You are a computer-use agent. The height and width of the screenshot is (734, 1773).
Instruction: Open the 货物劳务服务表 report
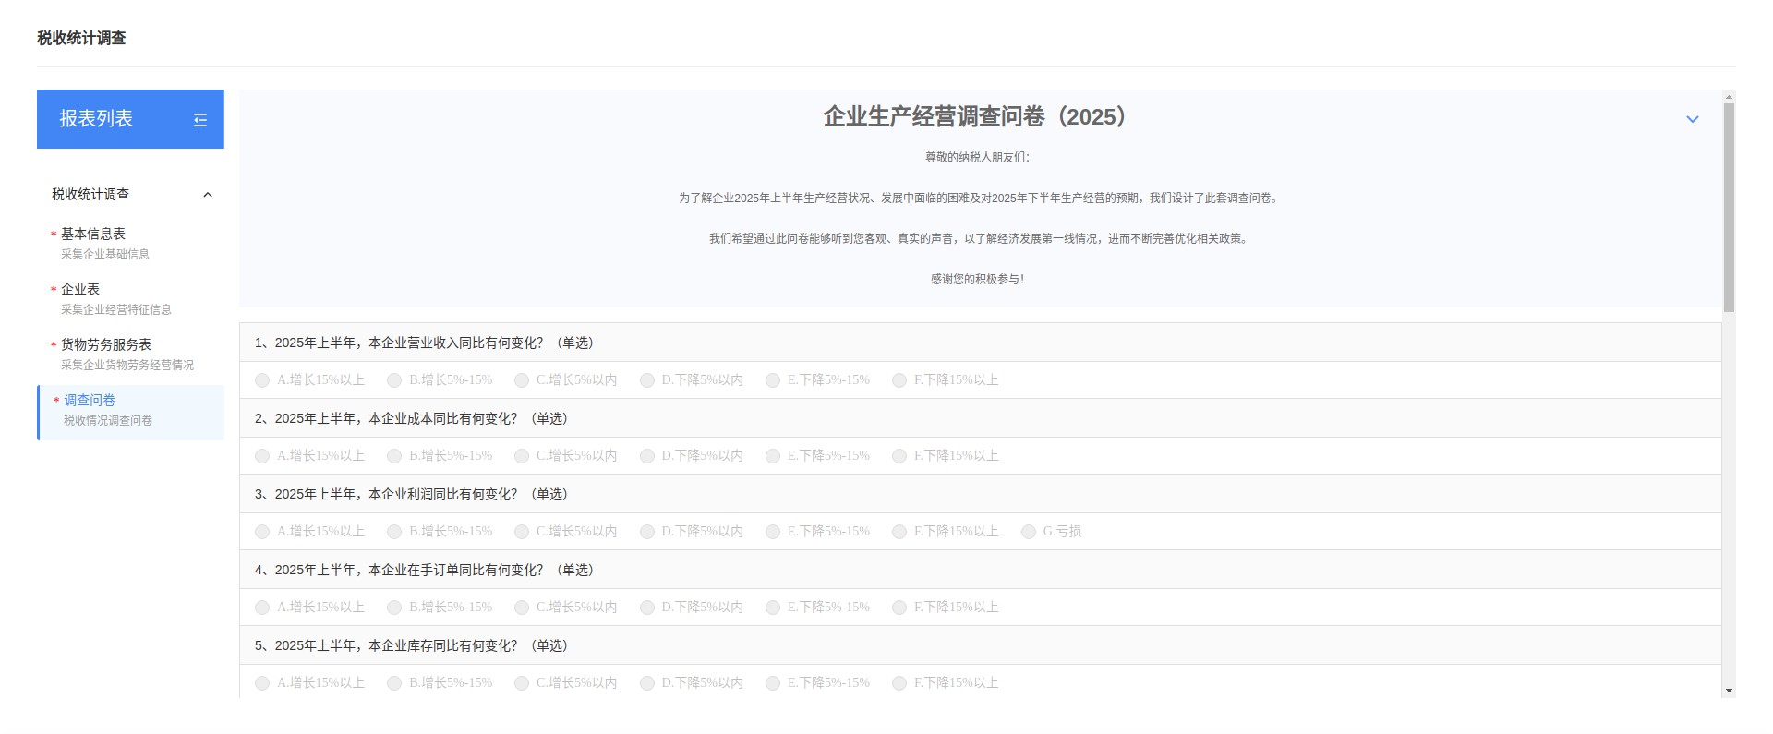tap(106, 345)
